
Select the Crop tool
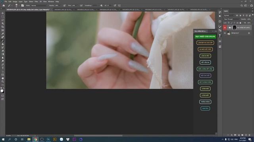coord(3,27)
